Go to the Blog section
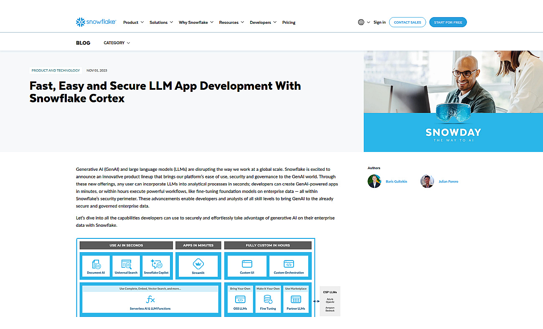The height and width of the screenshot is (329, 543). pyautogui.click(x=83, y=43)
